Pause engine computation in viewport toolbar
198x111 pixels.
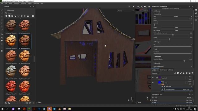tap(134, 6)
